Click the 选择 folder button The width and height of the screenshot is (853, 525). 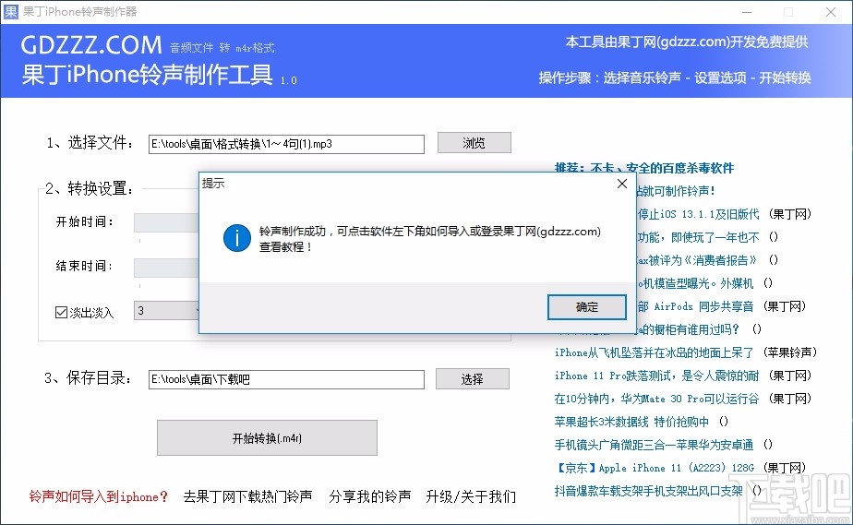[x=473, y=379]
